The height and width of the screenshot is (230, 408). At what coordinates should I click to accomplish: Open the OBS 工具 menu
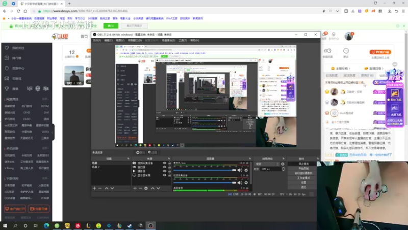tap(183, 40)
